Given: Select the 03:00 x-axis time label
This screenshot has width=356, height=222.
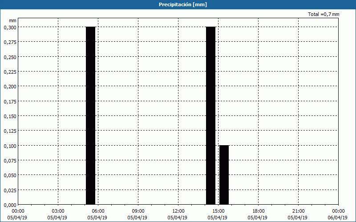Looking at the screenshot, I should [58, 211].
